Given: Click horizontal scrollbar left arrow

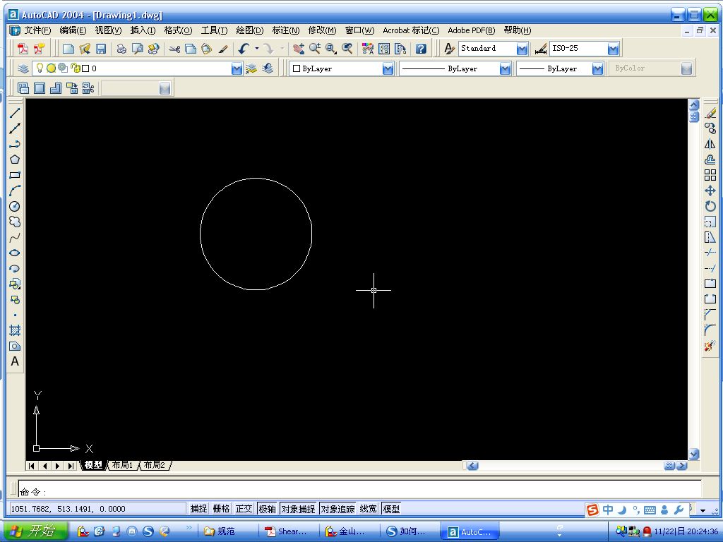Looking at the screenshot, I should (472, 466).
